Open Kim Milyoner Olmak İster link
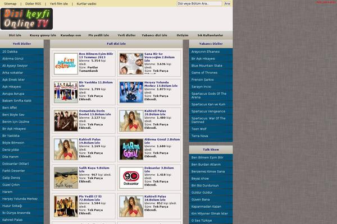The width and height of the screenshot is (337, 224). coord(211,213)
